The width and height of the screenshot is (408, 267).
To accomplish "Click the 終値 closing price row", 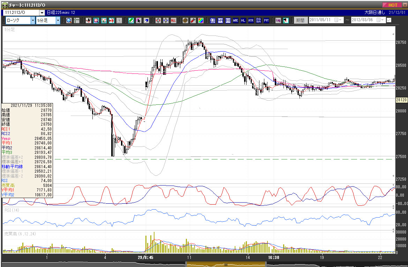I will [27, 124].
